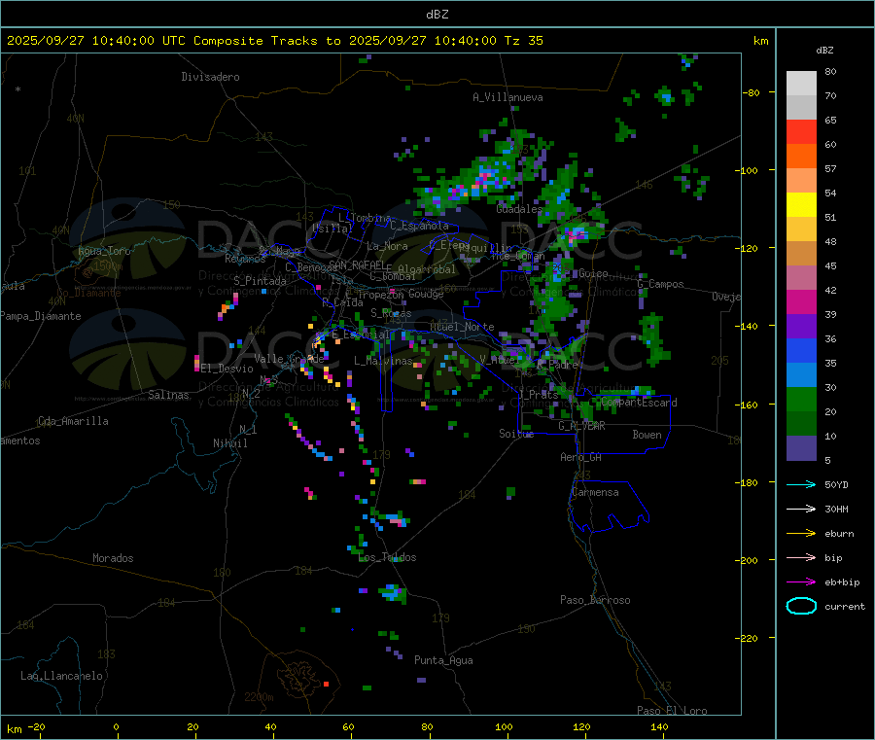Click the 'Divisadero' map label
This screenshot has height=740, width=875.
(x=210, y=77)
